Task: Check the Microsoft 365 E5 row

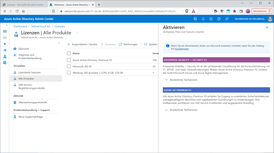Action: (x=69, y=66)
